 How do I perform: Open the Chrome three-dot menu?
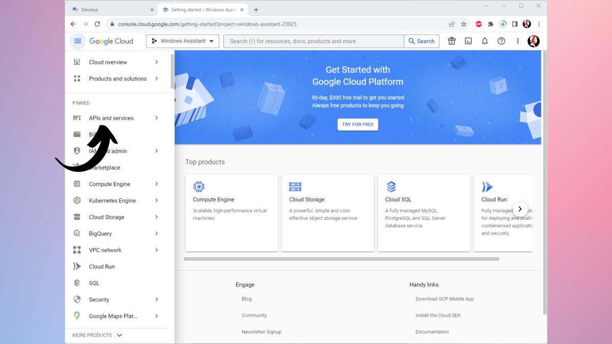(539, 24)
